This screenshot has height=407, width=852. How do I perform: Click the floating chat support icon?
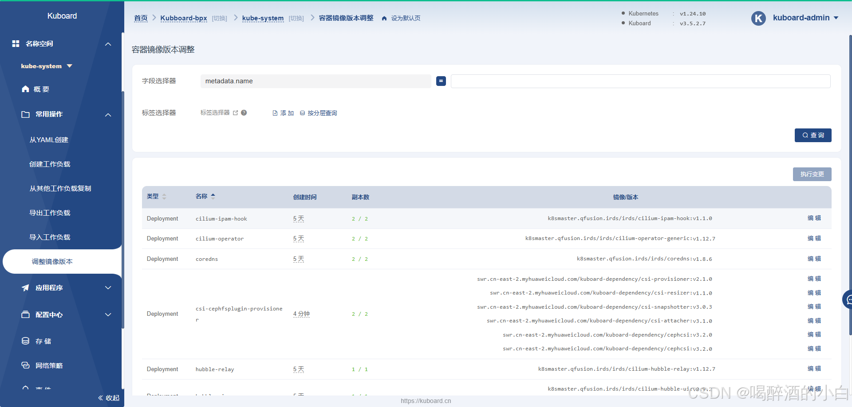click(848, 300)
